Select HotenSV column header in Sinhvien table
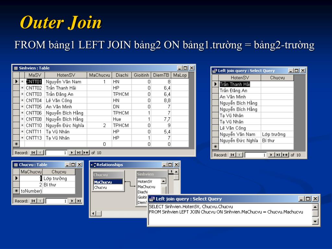332x249 pixels. pyautogui.click(x=66, y=75)
